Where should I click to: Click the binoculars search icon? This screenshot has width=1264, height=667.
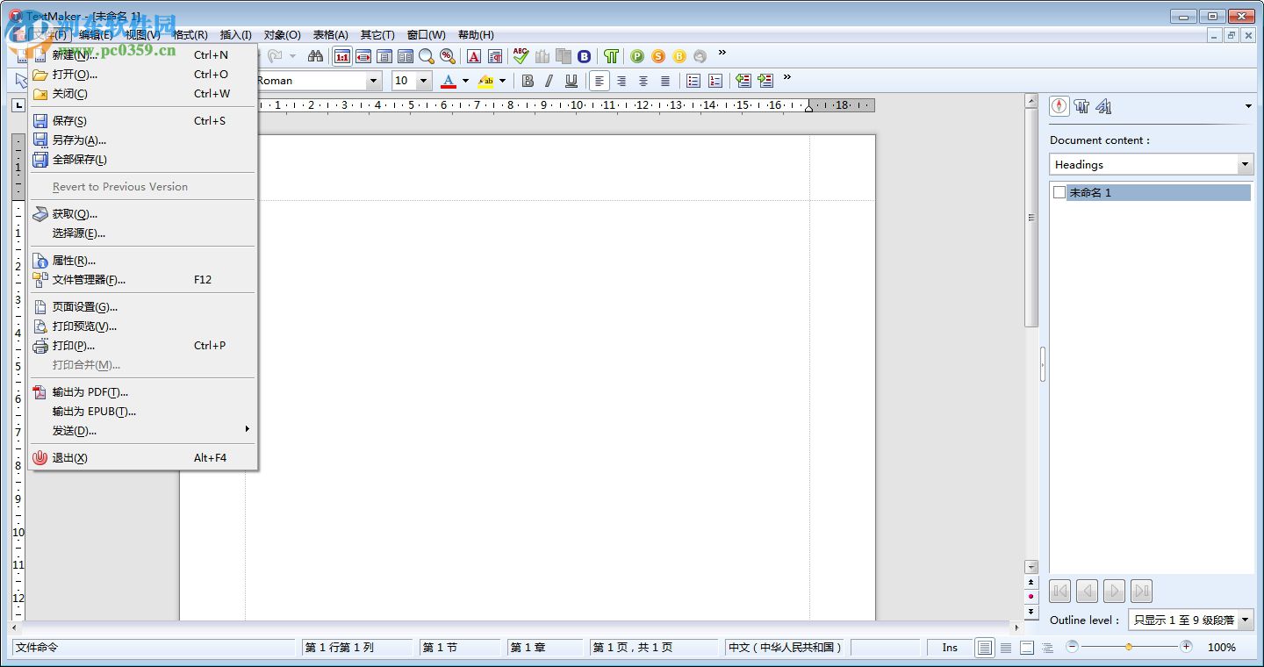315,56
